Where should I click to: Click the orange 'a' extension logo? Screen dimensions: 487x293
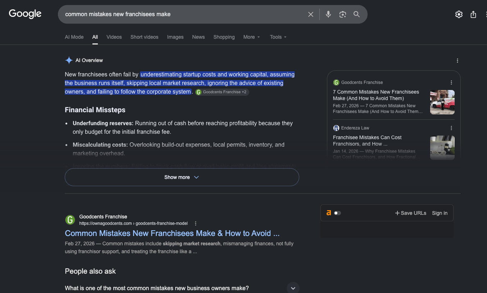328,213
